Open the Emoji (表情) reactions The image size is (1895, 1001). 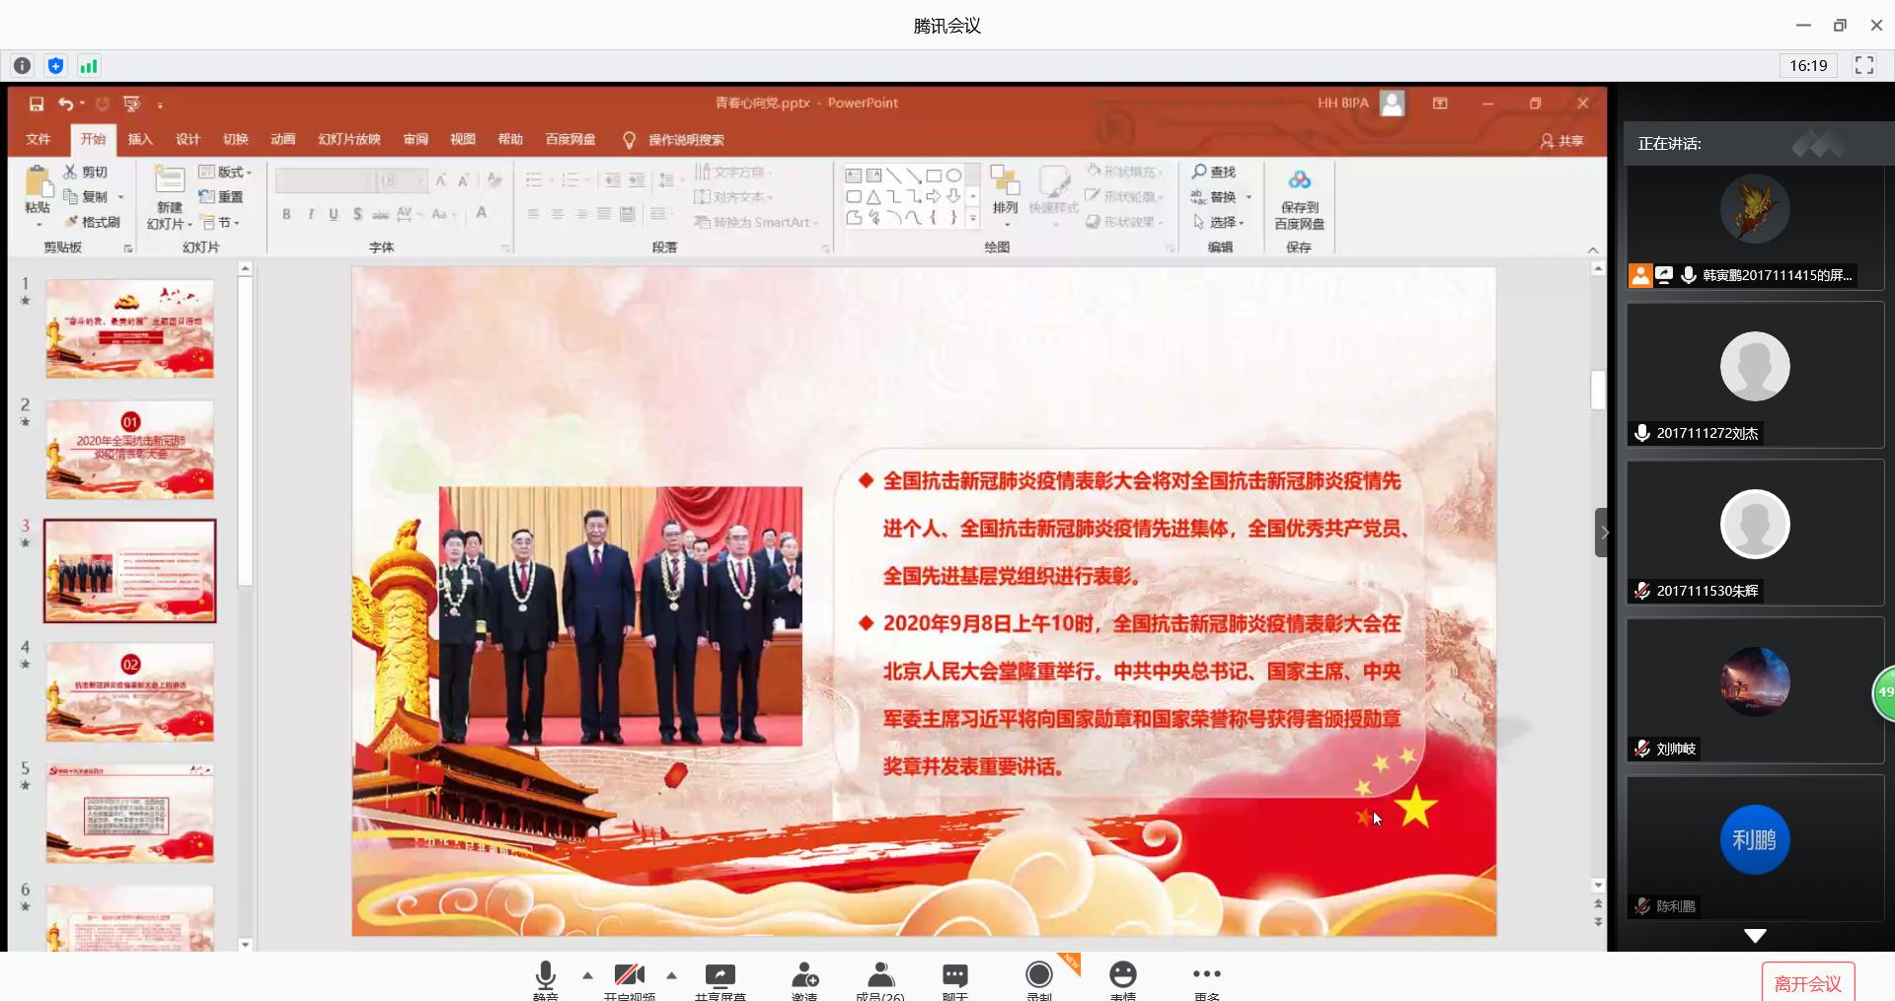[x=1122, y=978]
